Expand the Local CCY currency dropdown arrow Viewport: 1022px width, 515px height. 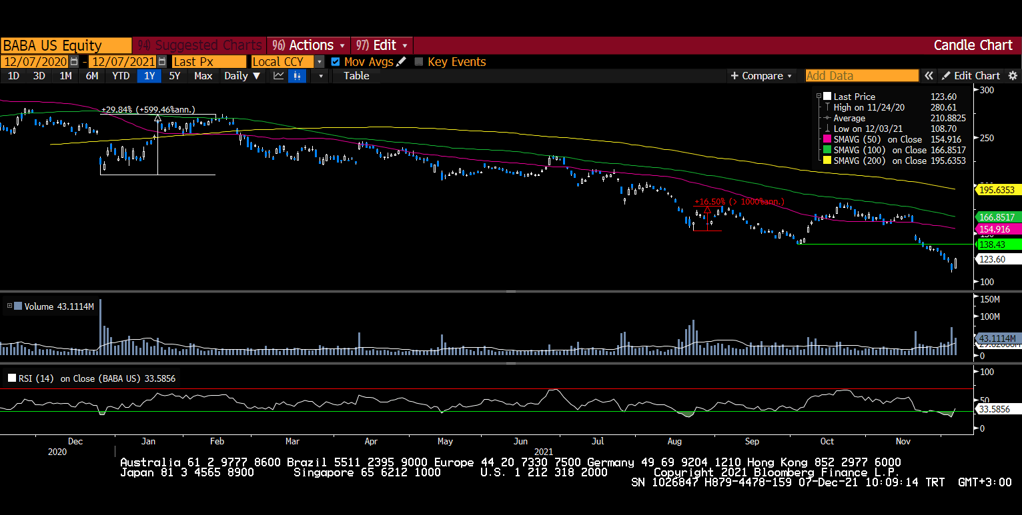click(x=319, y=61)
